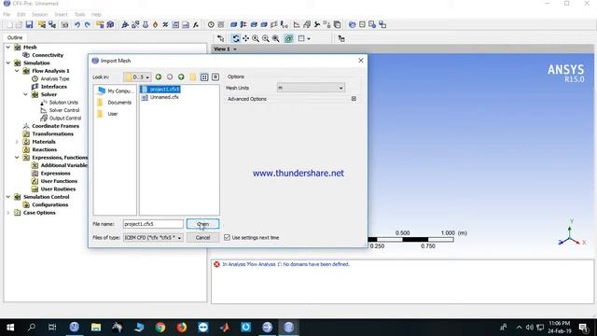
Task: Click the taskbar clock showing 11:06 PM
Action: point(560,327)
